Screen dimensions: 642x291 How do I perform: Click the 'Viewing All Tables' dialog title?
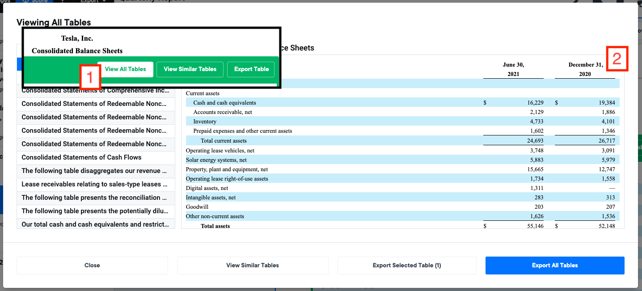pyautogui.click(x=54, y=22)
